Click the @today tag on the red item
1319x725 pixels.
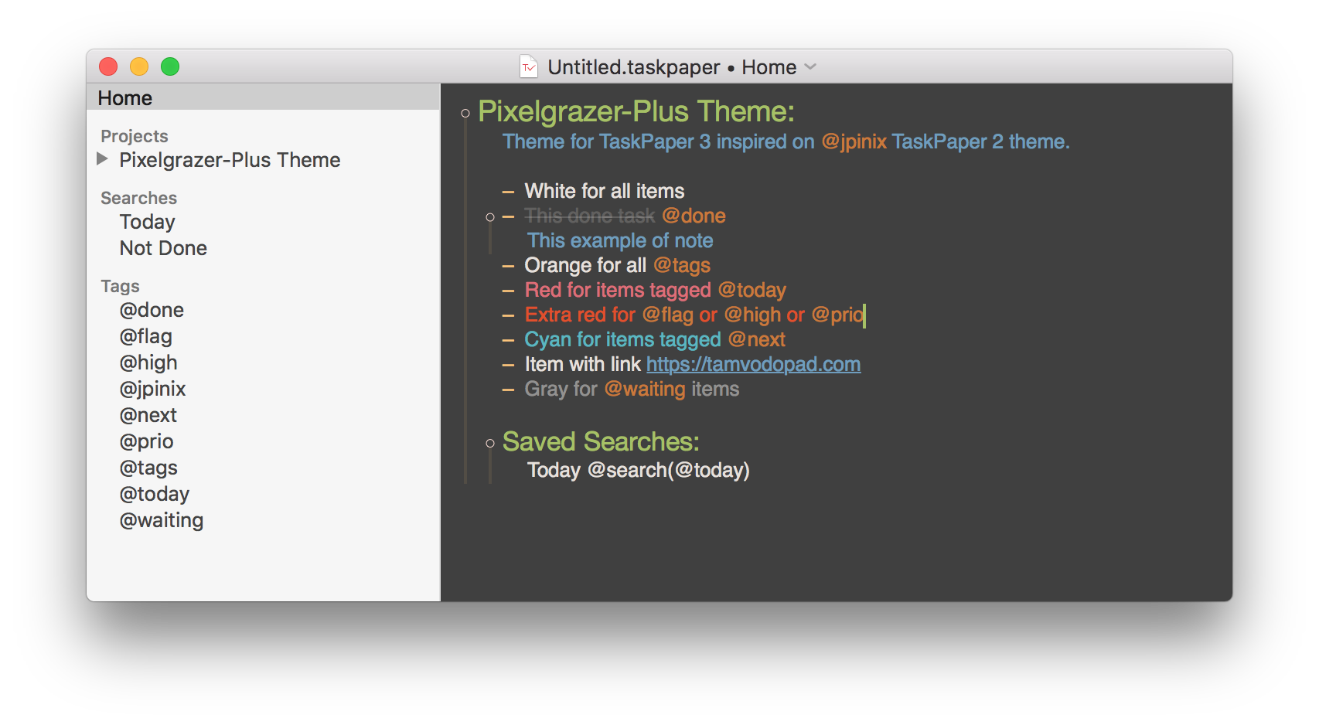(x=752, y=290)
